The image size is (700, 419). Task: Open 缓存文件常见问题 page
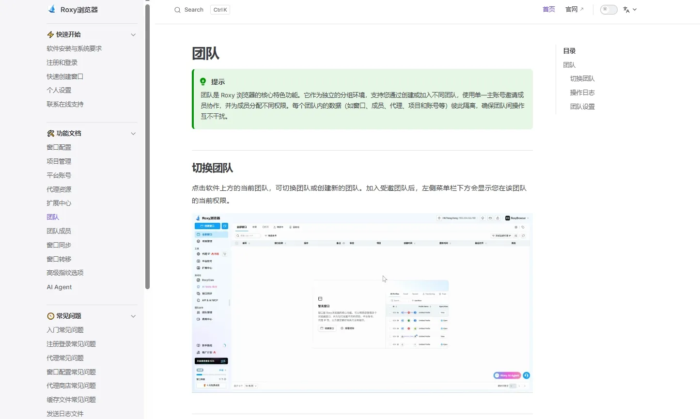[x=71, y=400]
